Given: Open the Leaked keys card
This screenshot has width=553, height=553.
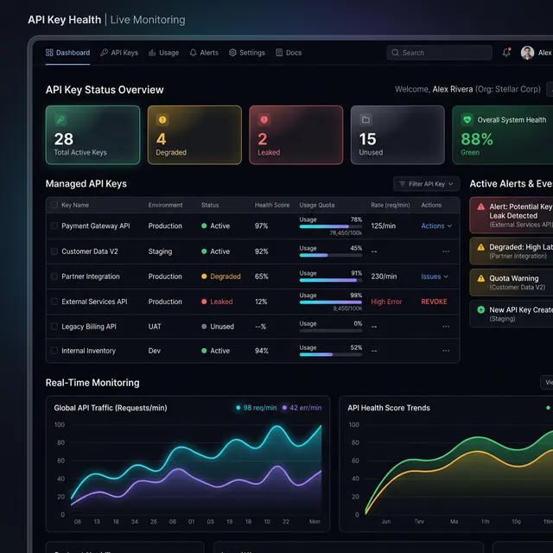Looking at the screenshot, I should (x=296, y=135).
